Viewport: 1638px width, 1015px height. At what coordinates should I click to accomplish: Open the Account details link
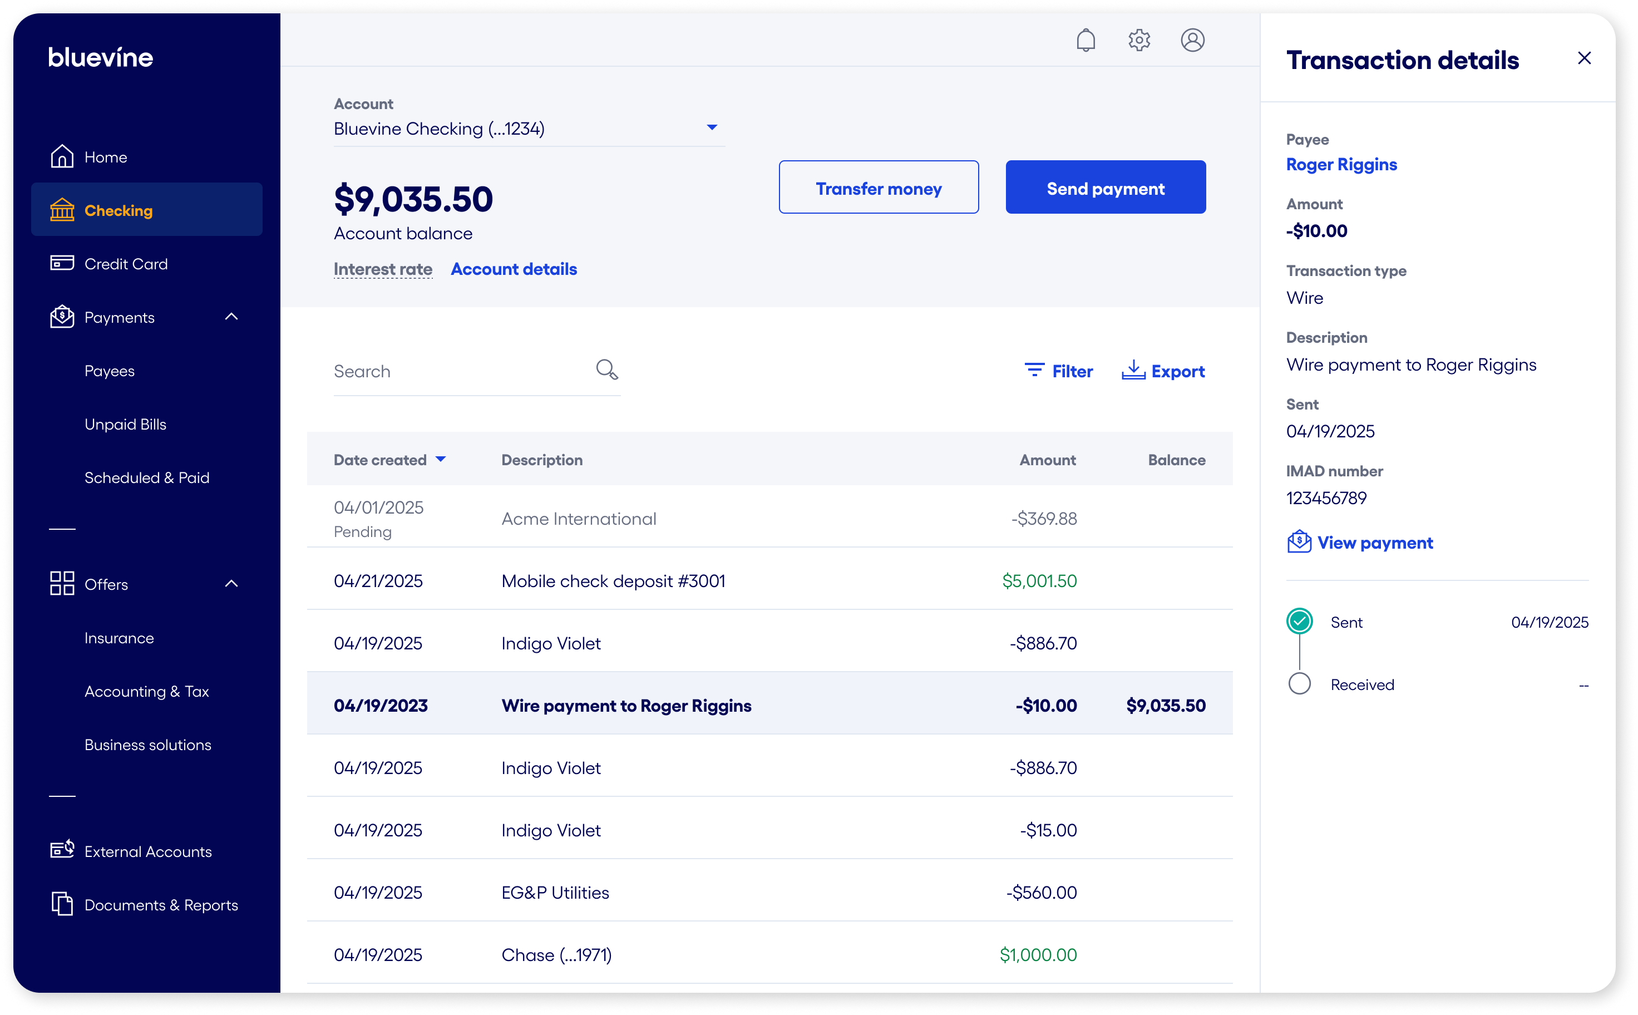(514, 269)
